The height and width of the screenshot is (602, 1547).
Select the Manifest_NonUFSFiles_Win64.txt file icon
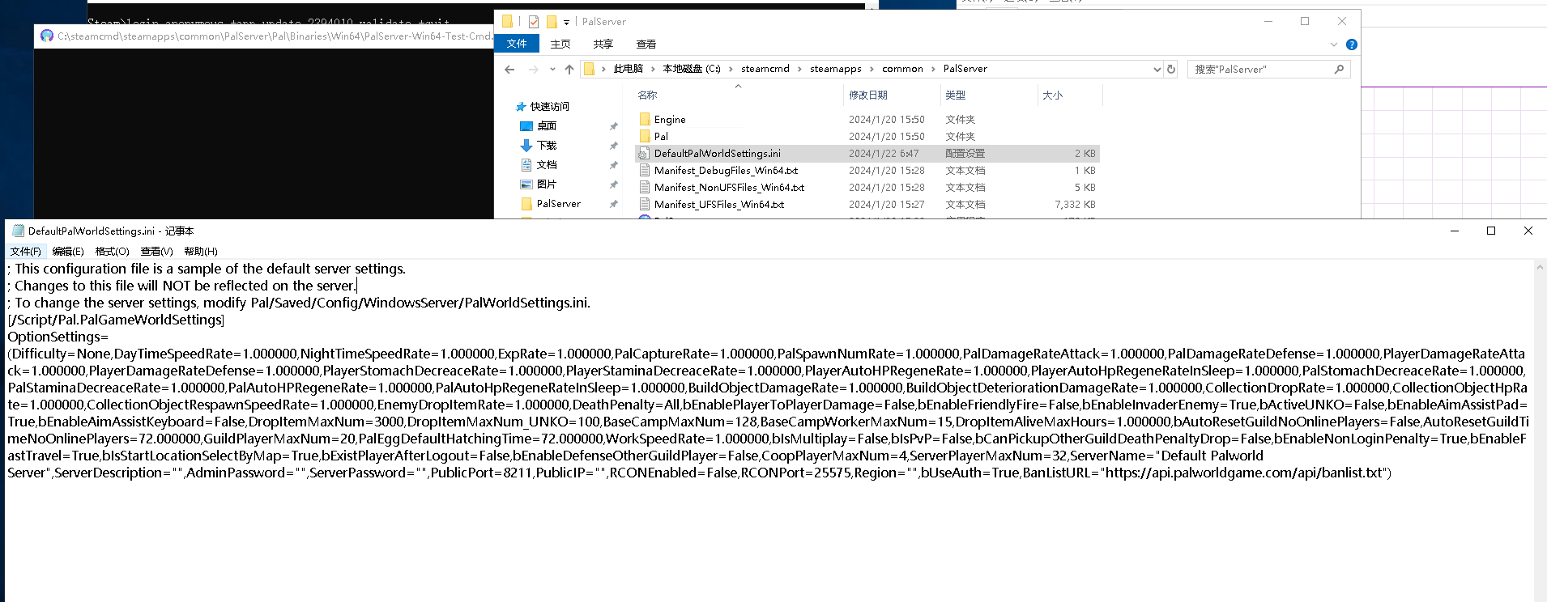coord(645,188)
